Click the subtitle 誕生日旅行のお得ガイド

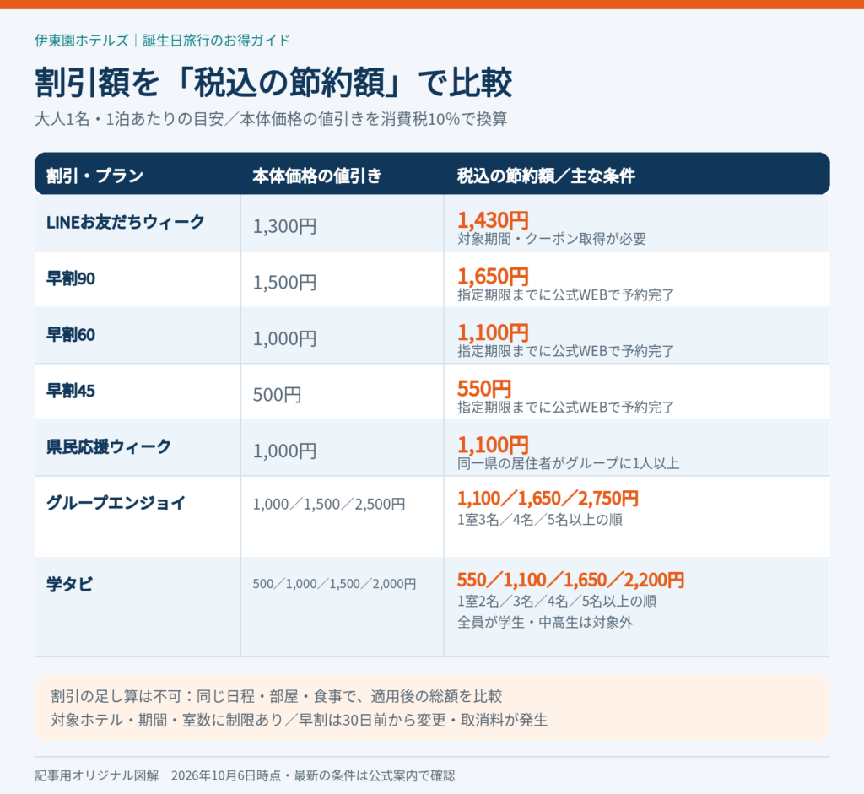coord(216,41)
